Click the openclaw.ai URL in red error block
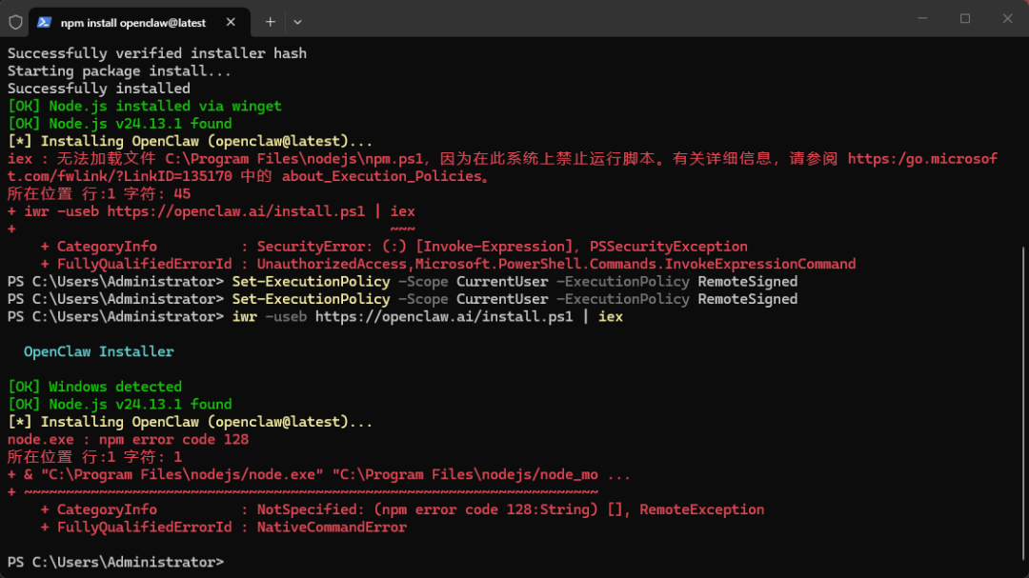Image resolution: width=1029 pixels, height=578 pixels. coord(236,211)
